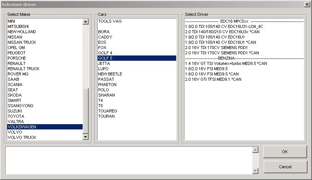Select SCANIA maker

(45, 85)
